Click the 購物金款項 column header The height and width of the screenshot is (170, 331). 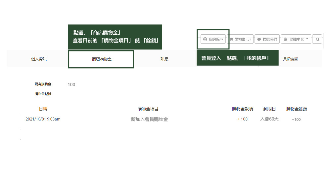tap(243, 109)
